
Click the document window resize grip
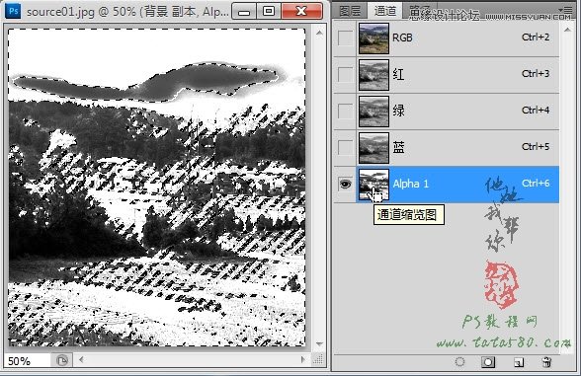tap(318, 359)
